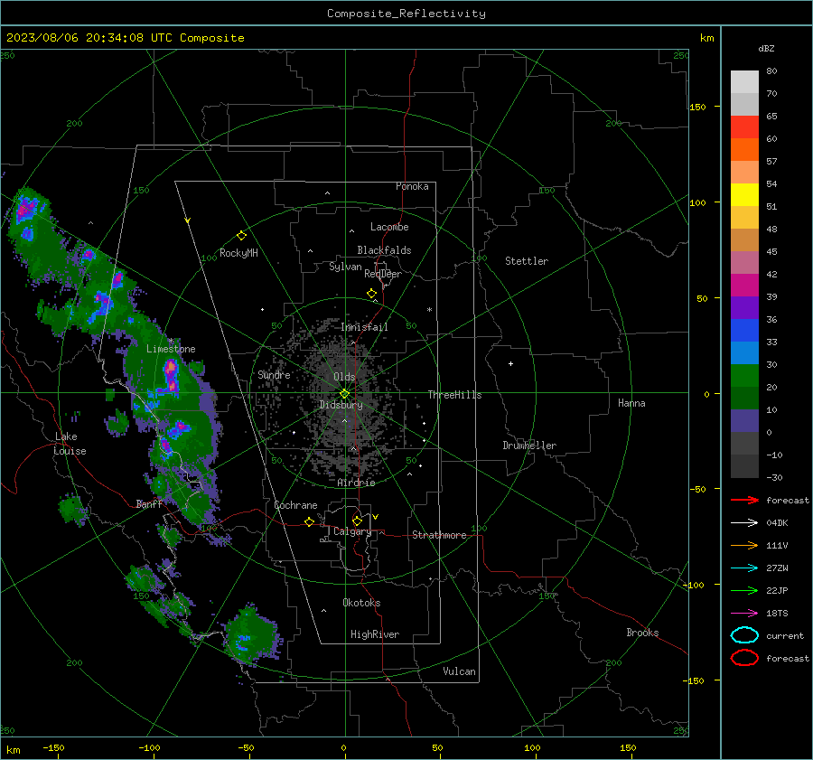Click the Limestone label

pos(171,349)
